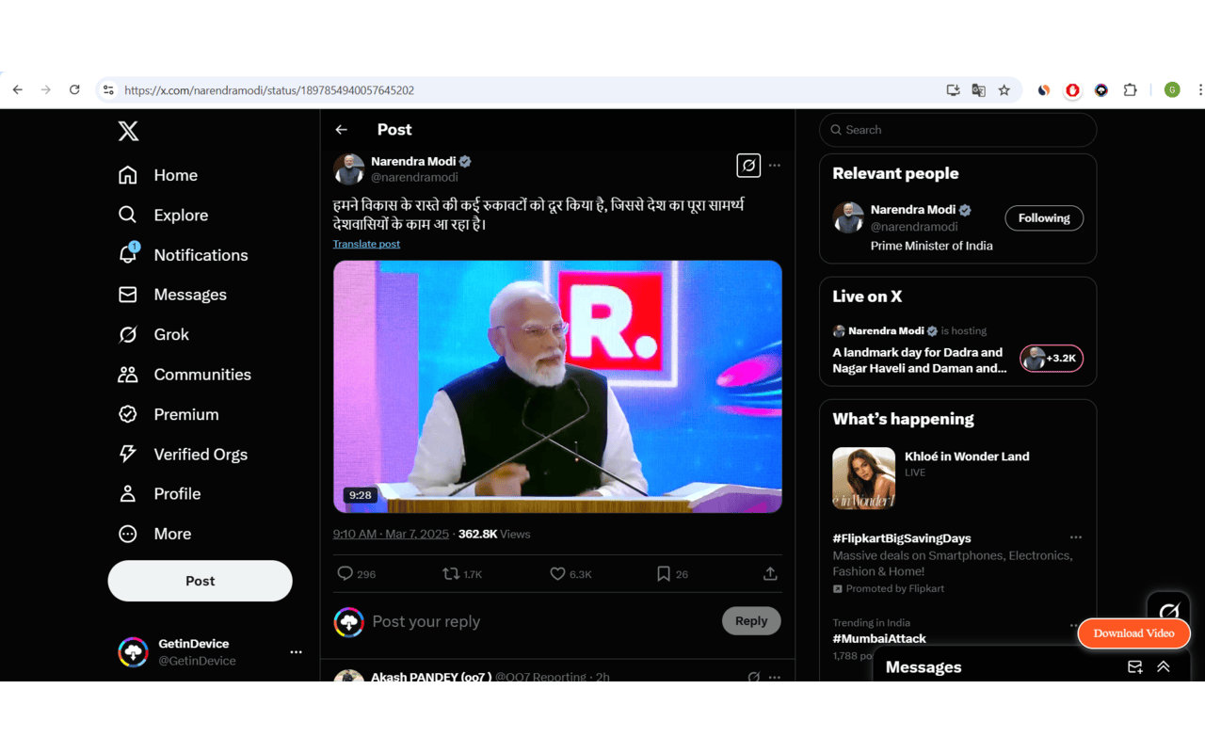The height and width of the screenshot is (753, 1205).
Task: Open the Premium page link
Action: click(169, 414)
